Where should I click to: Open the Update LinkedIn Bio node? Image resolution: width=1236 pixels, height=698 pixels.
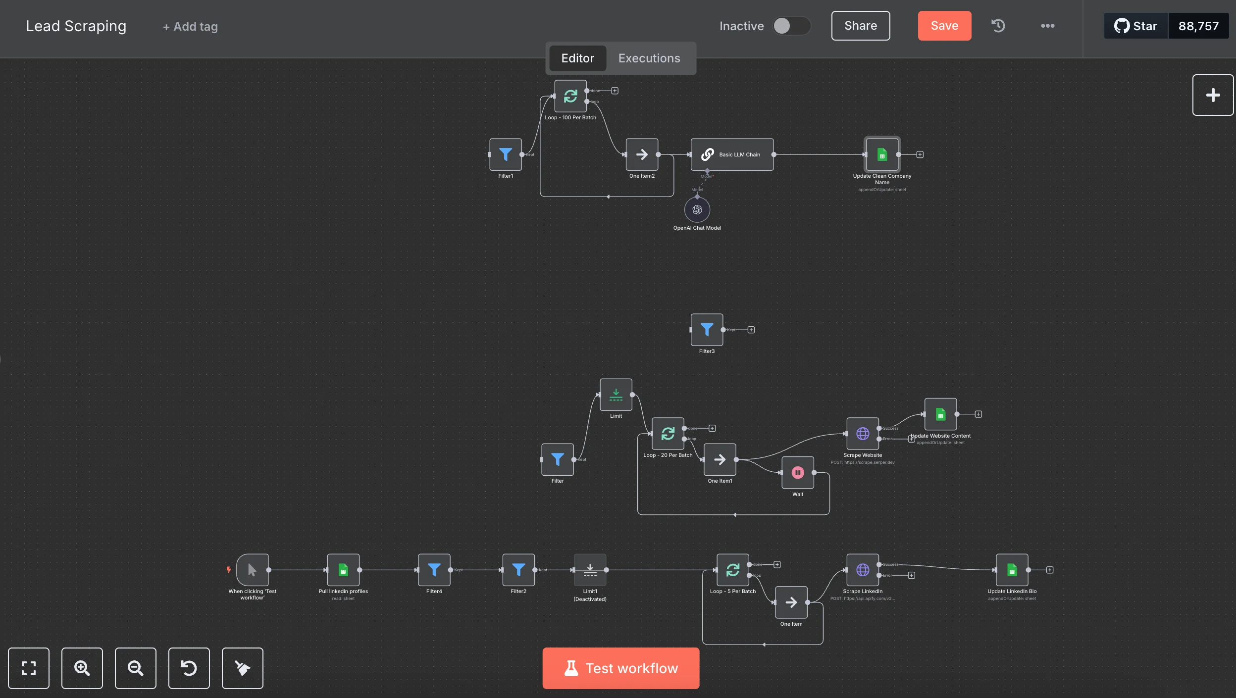point(1012,570)
